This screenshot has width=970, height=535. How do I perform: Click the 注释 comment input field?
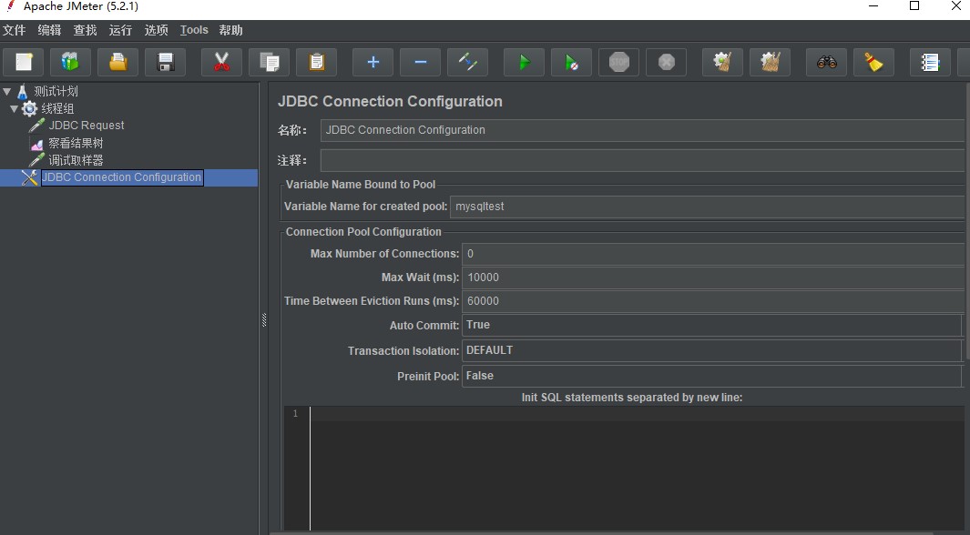pos(642,161)
